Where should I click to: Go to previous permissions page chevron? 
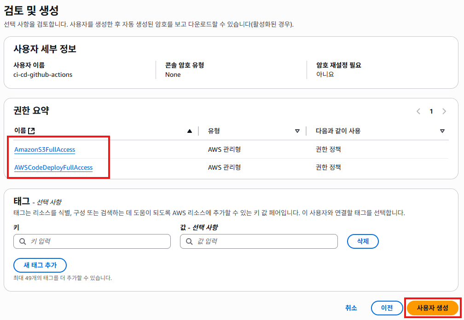(418, 111)
